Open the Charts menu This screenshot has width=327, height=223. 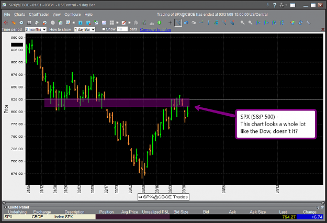(19, 14)
